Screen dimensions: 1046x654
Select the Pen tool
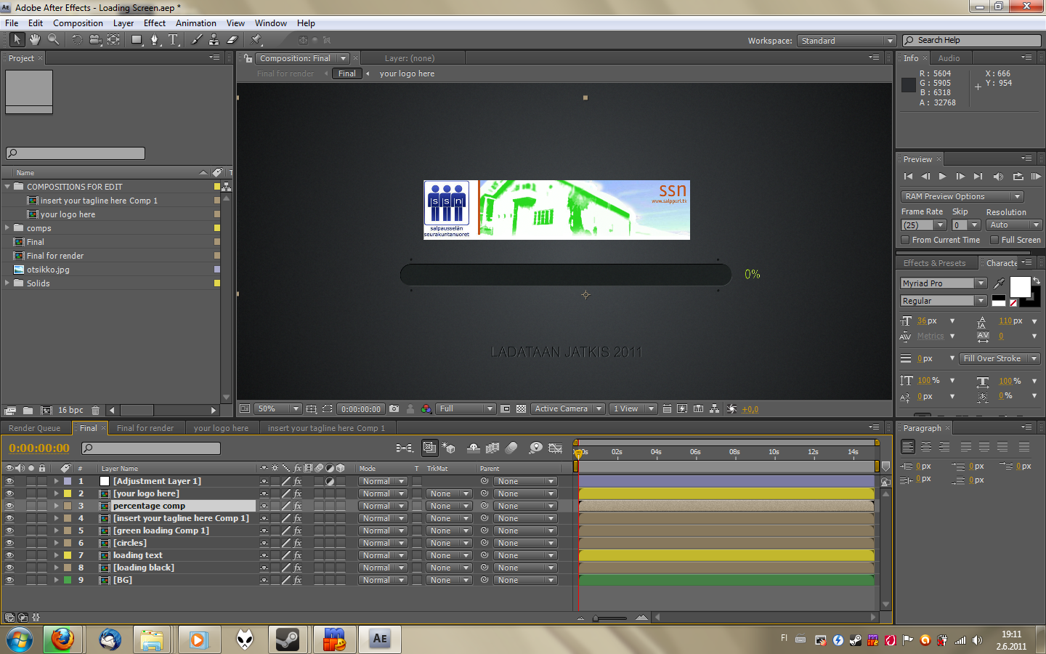point(154,40)
